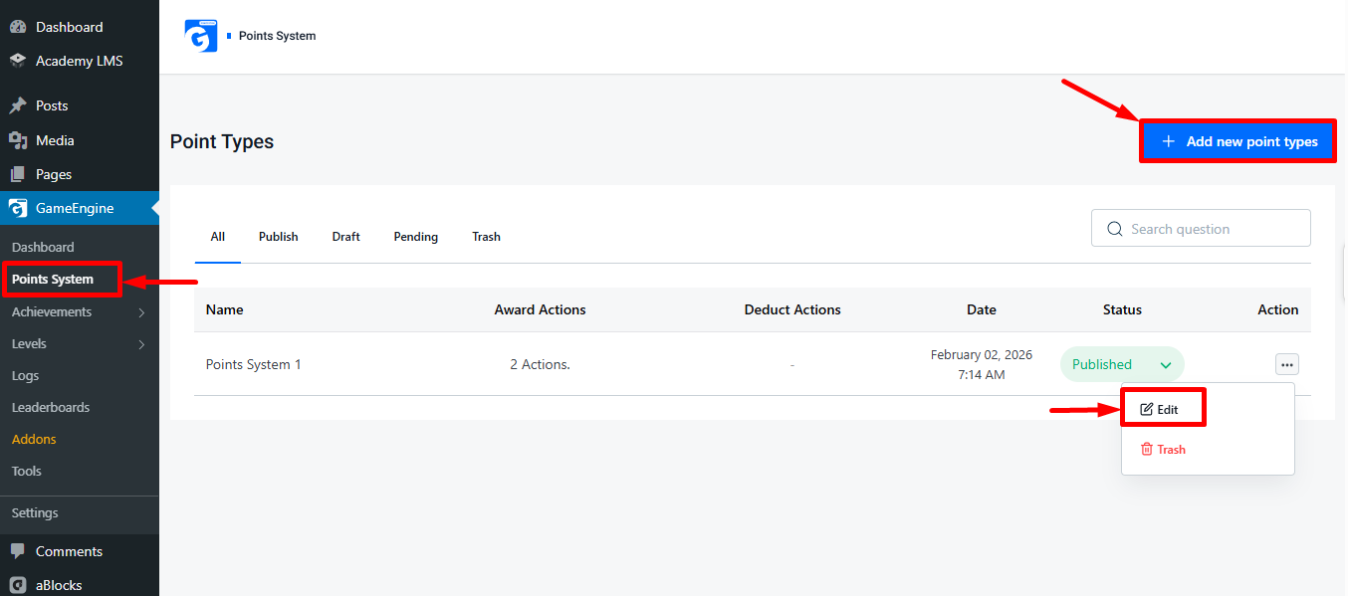Screen dimensions: 1348x596
Task: Click the aBlocks sidebar icon
Action: pos(18,585)
